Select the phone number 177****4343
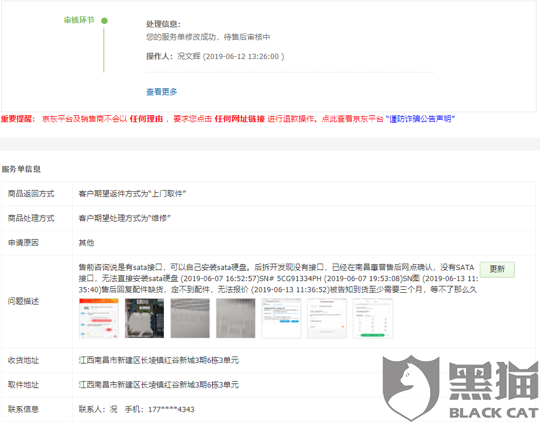540x422 pixels. (171, 410)
